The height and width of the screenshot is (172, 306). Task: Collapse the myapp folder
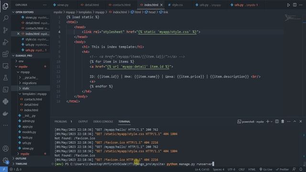(x=25, y=72)
